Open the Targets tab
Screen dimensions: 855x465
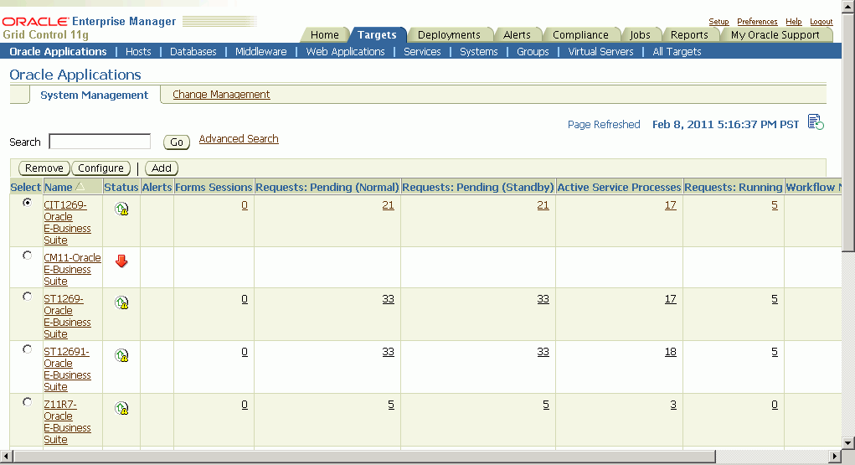pos(377,35)
